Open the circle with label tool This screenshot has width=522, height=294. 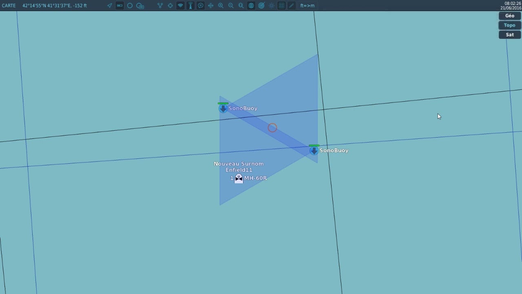(x=140, y=6)
